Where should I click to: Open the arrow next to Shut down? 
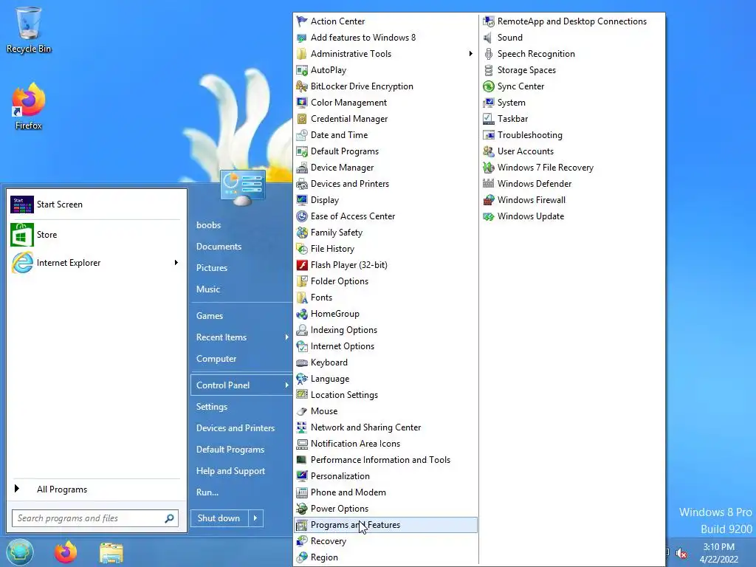[x=255, y=518]
